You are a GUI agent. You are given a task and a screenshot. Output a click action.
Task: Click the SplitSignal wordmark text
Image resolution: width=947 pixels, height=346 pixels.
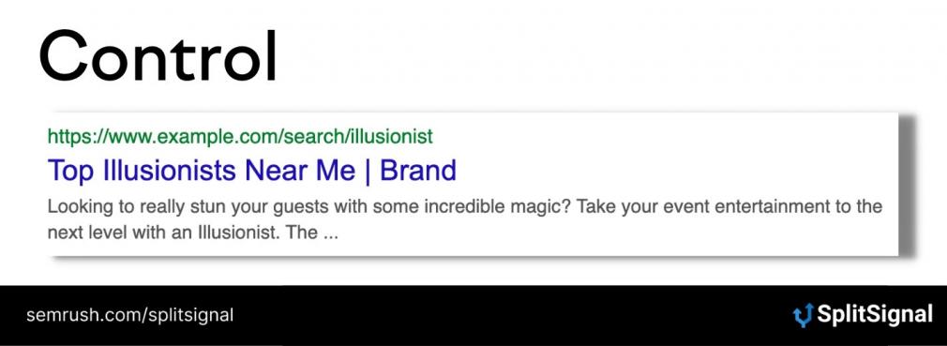pos(875,315)
